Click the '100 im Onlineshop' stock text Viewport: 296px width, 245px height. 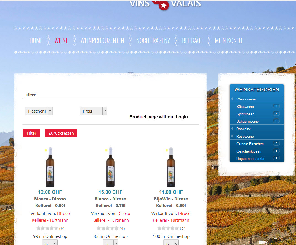171,236
